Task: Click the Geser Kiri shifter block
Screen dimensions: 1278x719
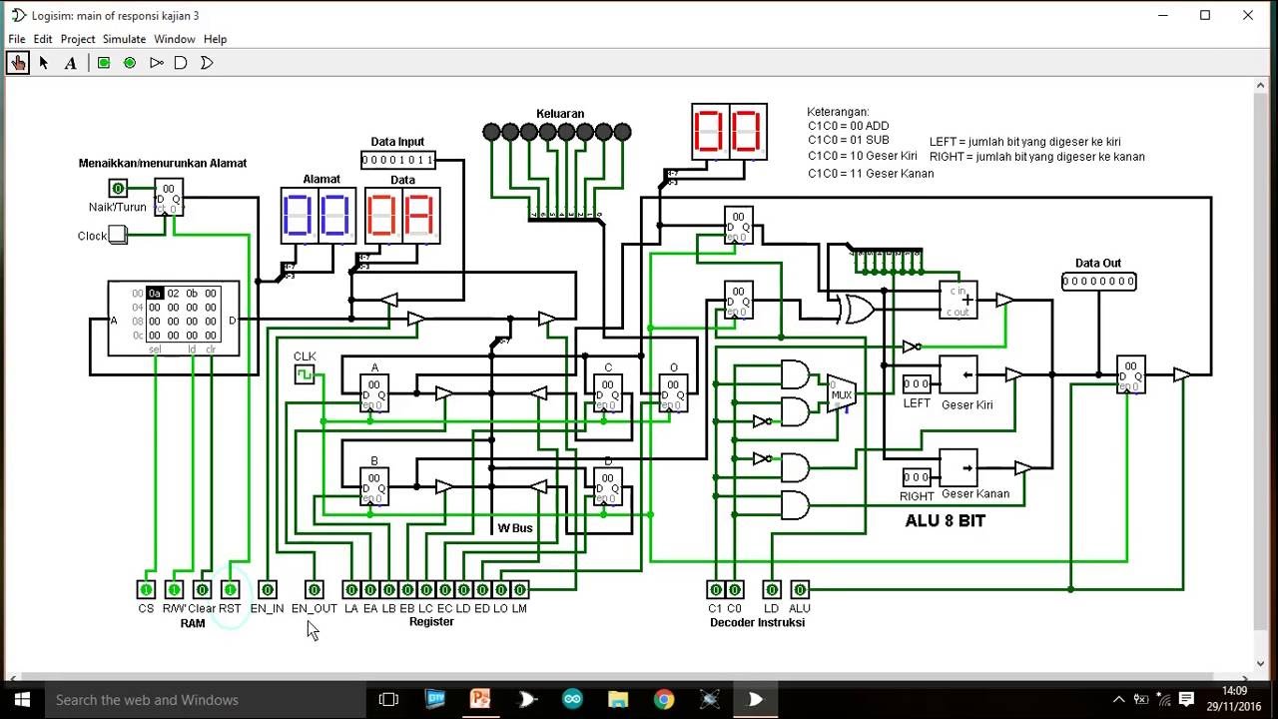Action: tap(958, 374)
